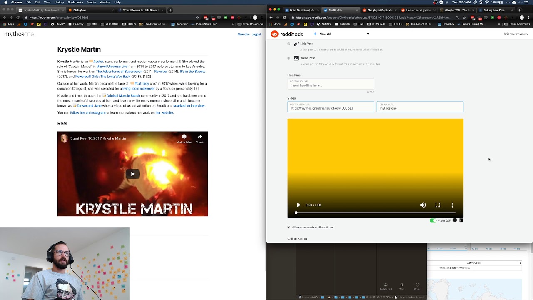The width and height of the screenshot is (533, 300).
Task: Expand the dropdown arrow beside New Ad
Action: coord(368,34)
